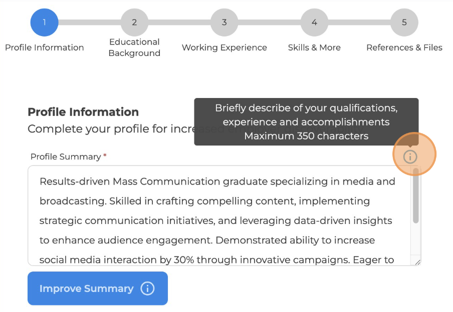Open References & Files step label
This screenshot has height=312, width=453.
click(x=404, y=47)
